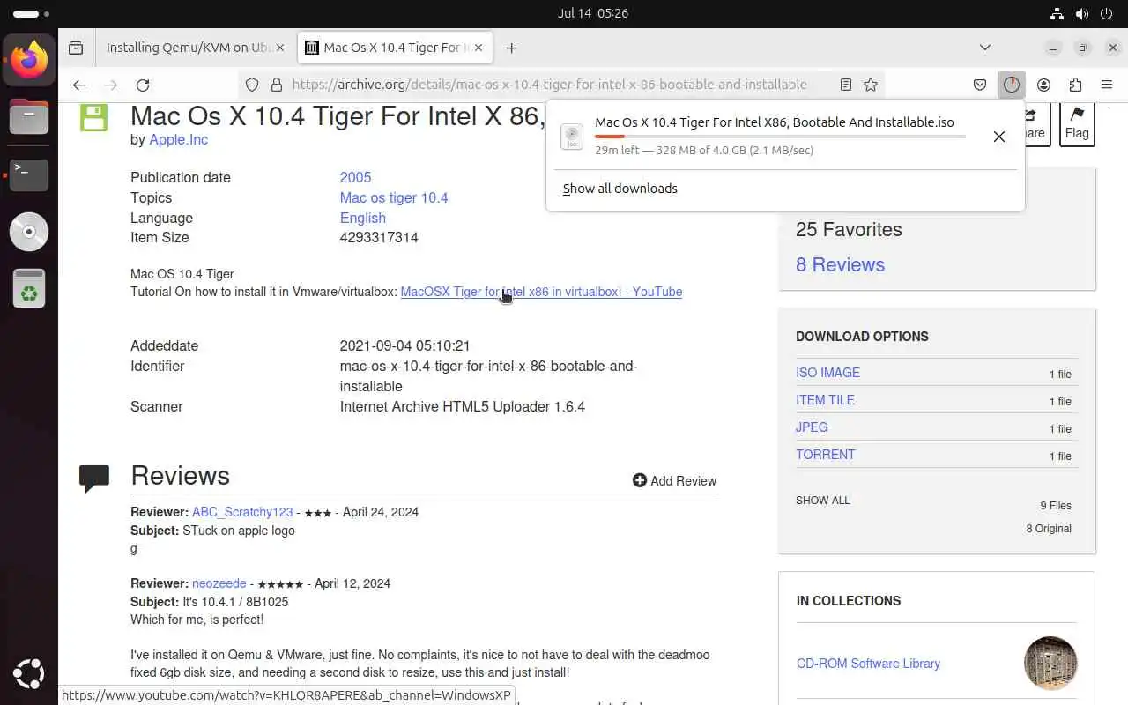Open reviewer neozeede profile link
Screen dimensions: 1128x705
[219, 583]
